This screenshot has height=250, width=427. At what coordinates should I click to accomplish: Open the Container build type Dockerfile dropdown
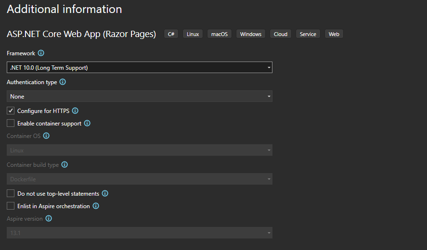(140, 179)
